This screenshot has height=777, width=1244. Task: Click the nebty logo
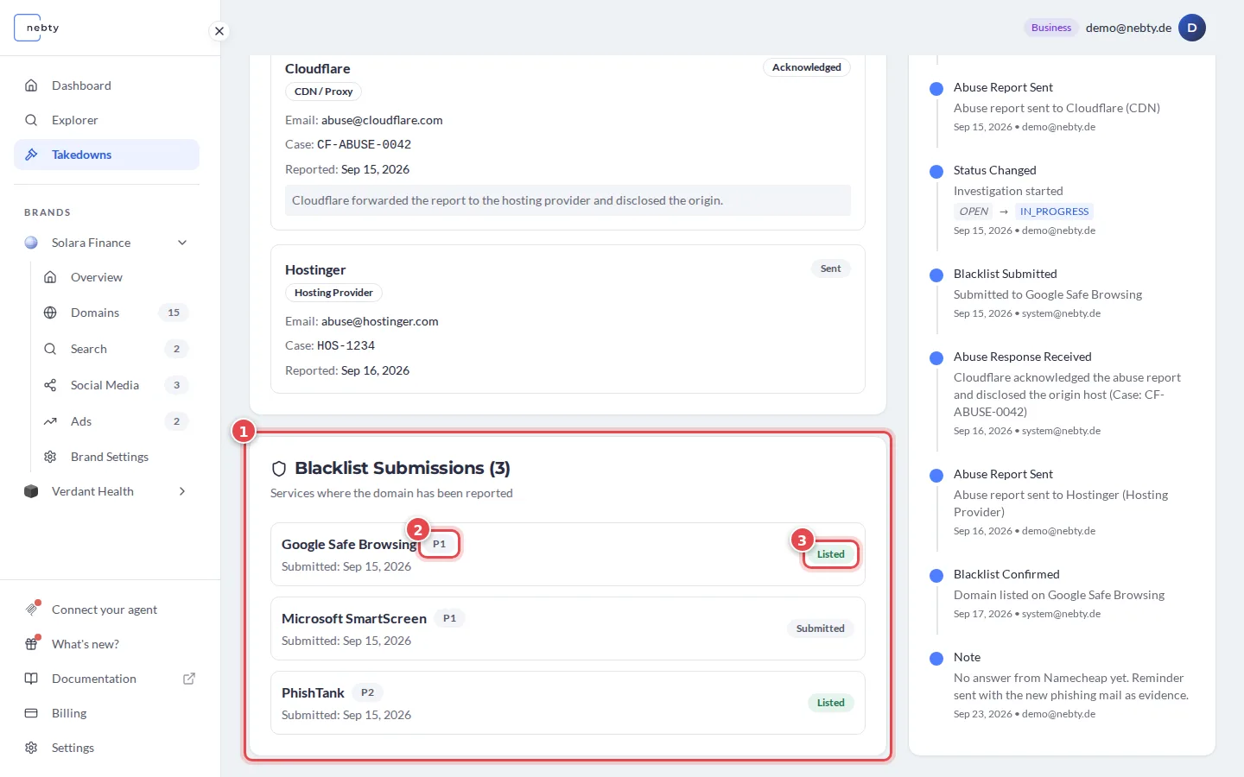(37, 28)
